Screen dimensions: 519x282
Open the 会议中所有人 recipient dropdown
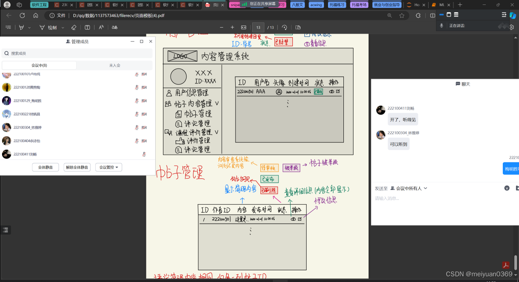click(x=409, y=188)
